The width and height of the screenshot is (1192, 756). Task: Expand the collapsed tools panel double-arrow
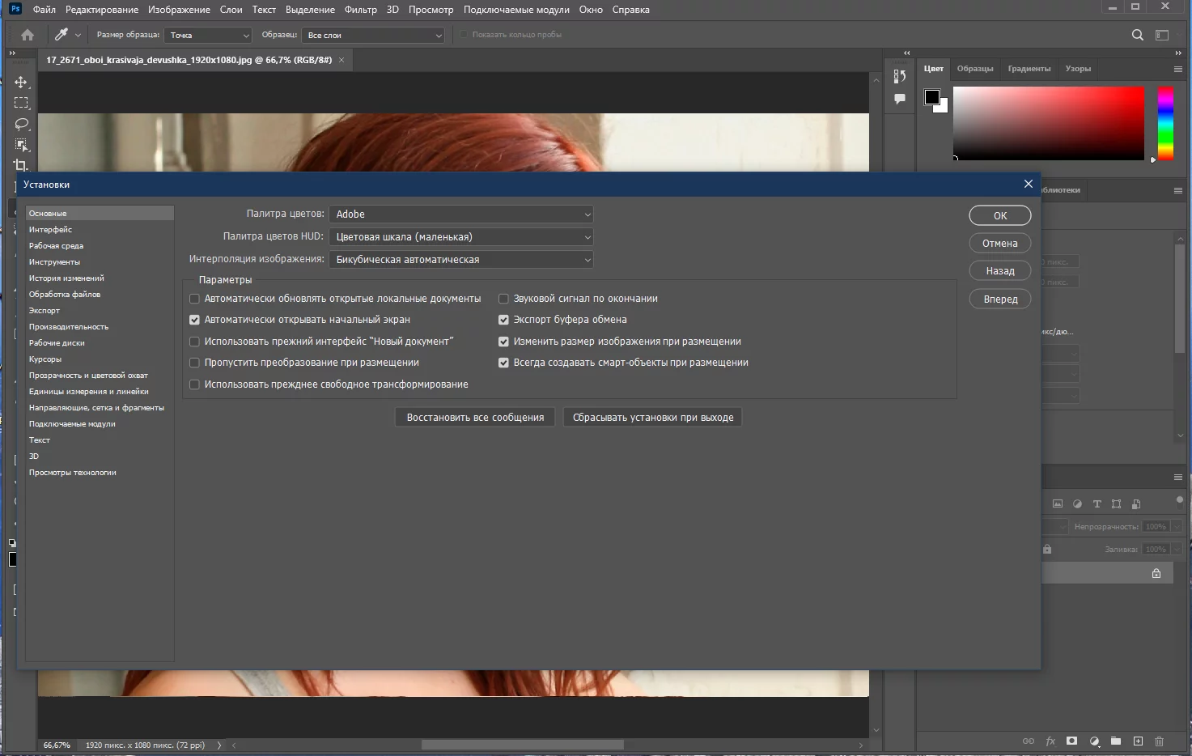12,53
